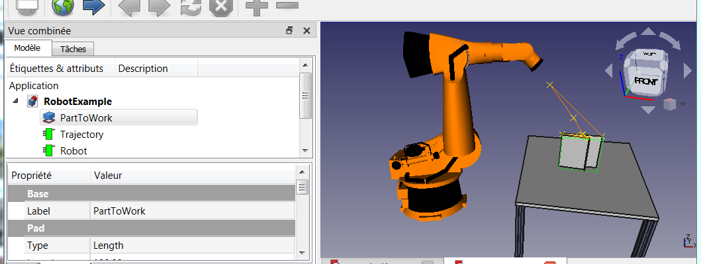701x264 pixels.
Task: Select the RobotExample document
Action: pyautogui.click(x=78, y=101)
